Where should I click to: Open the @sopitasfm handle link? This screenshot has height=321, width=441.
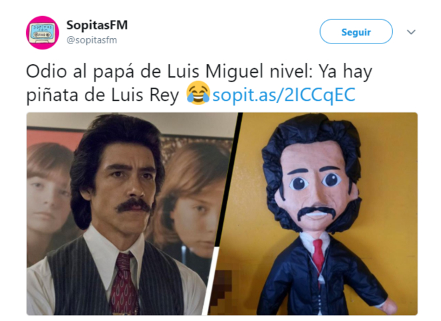pos(92,40)
